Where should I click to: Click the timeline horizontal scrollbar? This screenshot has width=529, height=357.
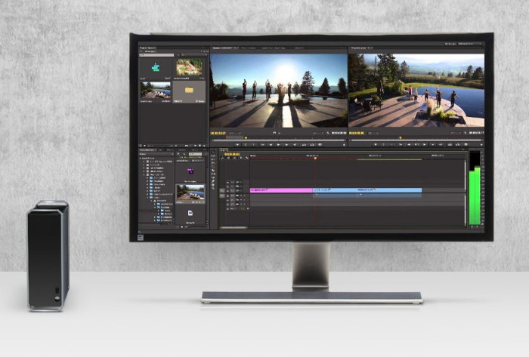234,228
